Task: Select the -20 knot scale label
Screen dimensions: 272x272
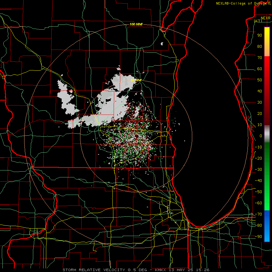Action: [x=258, y=158]
